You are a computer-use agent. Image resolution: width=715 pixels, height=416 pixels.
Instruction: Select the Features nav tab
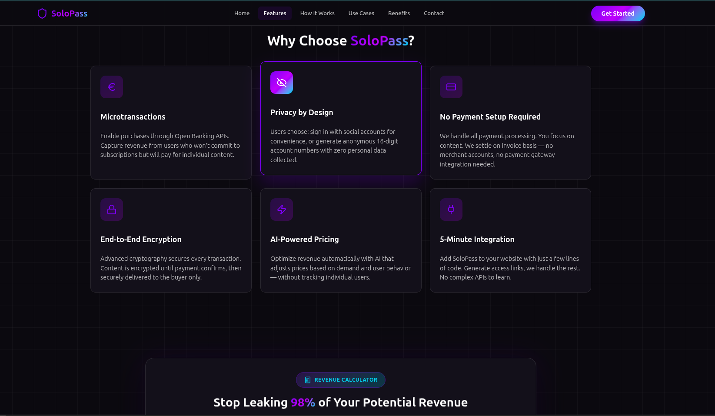click(275, 13)
